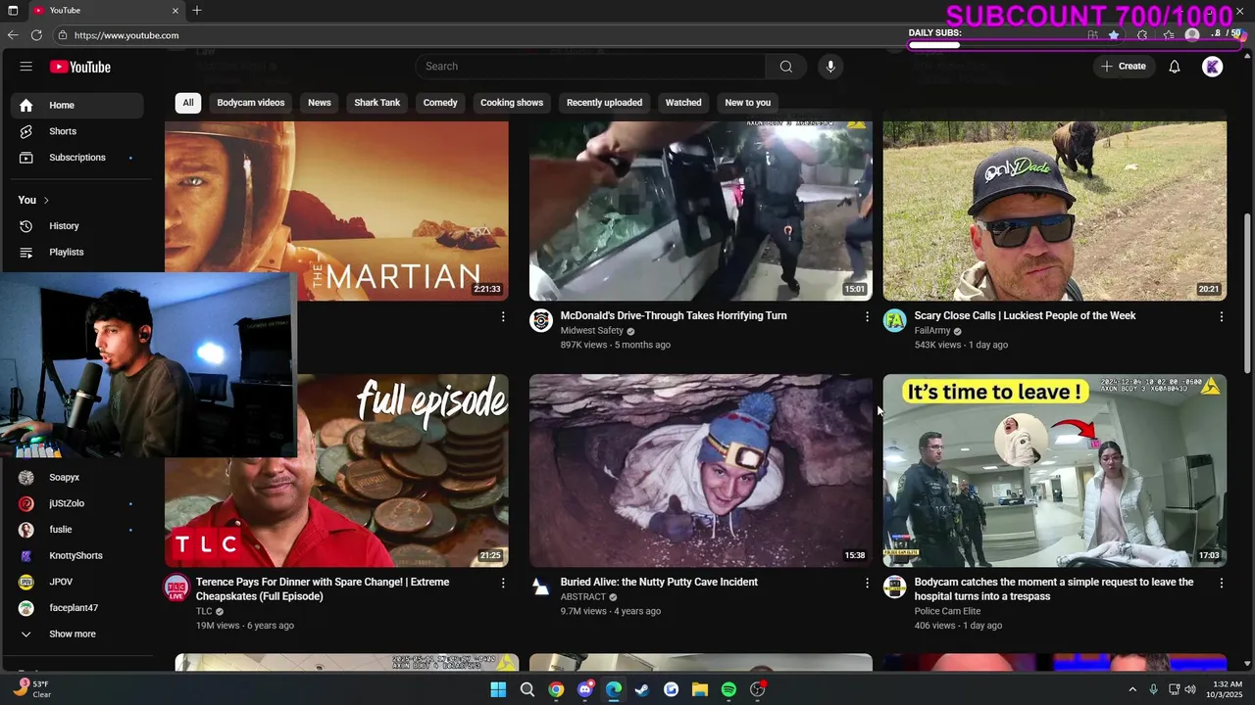The image size is (1255, 705).
Task: Open taskbar search
Action: (x=527, y=689)
